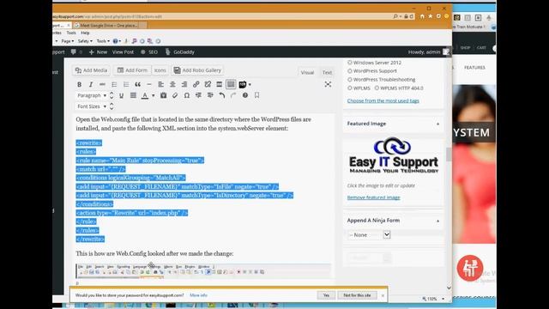Justify the paragraph text
The image size is (549, 309).
coord(133,95)
